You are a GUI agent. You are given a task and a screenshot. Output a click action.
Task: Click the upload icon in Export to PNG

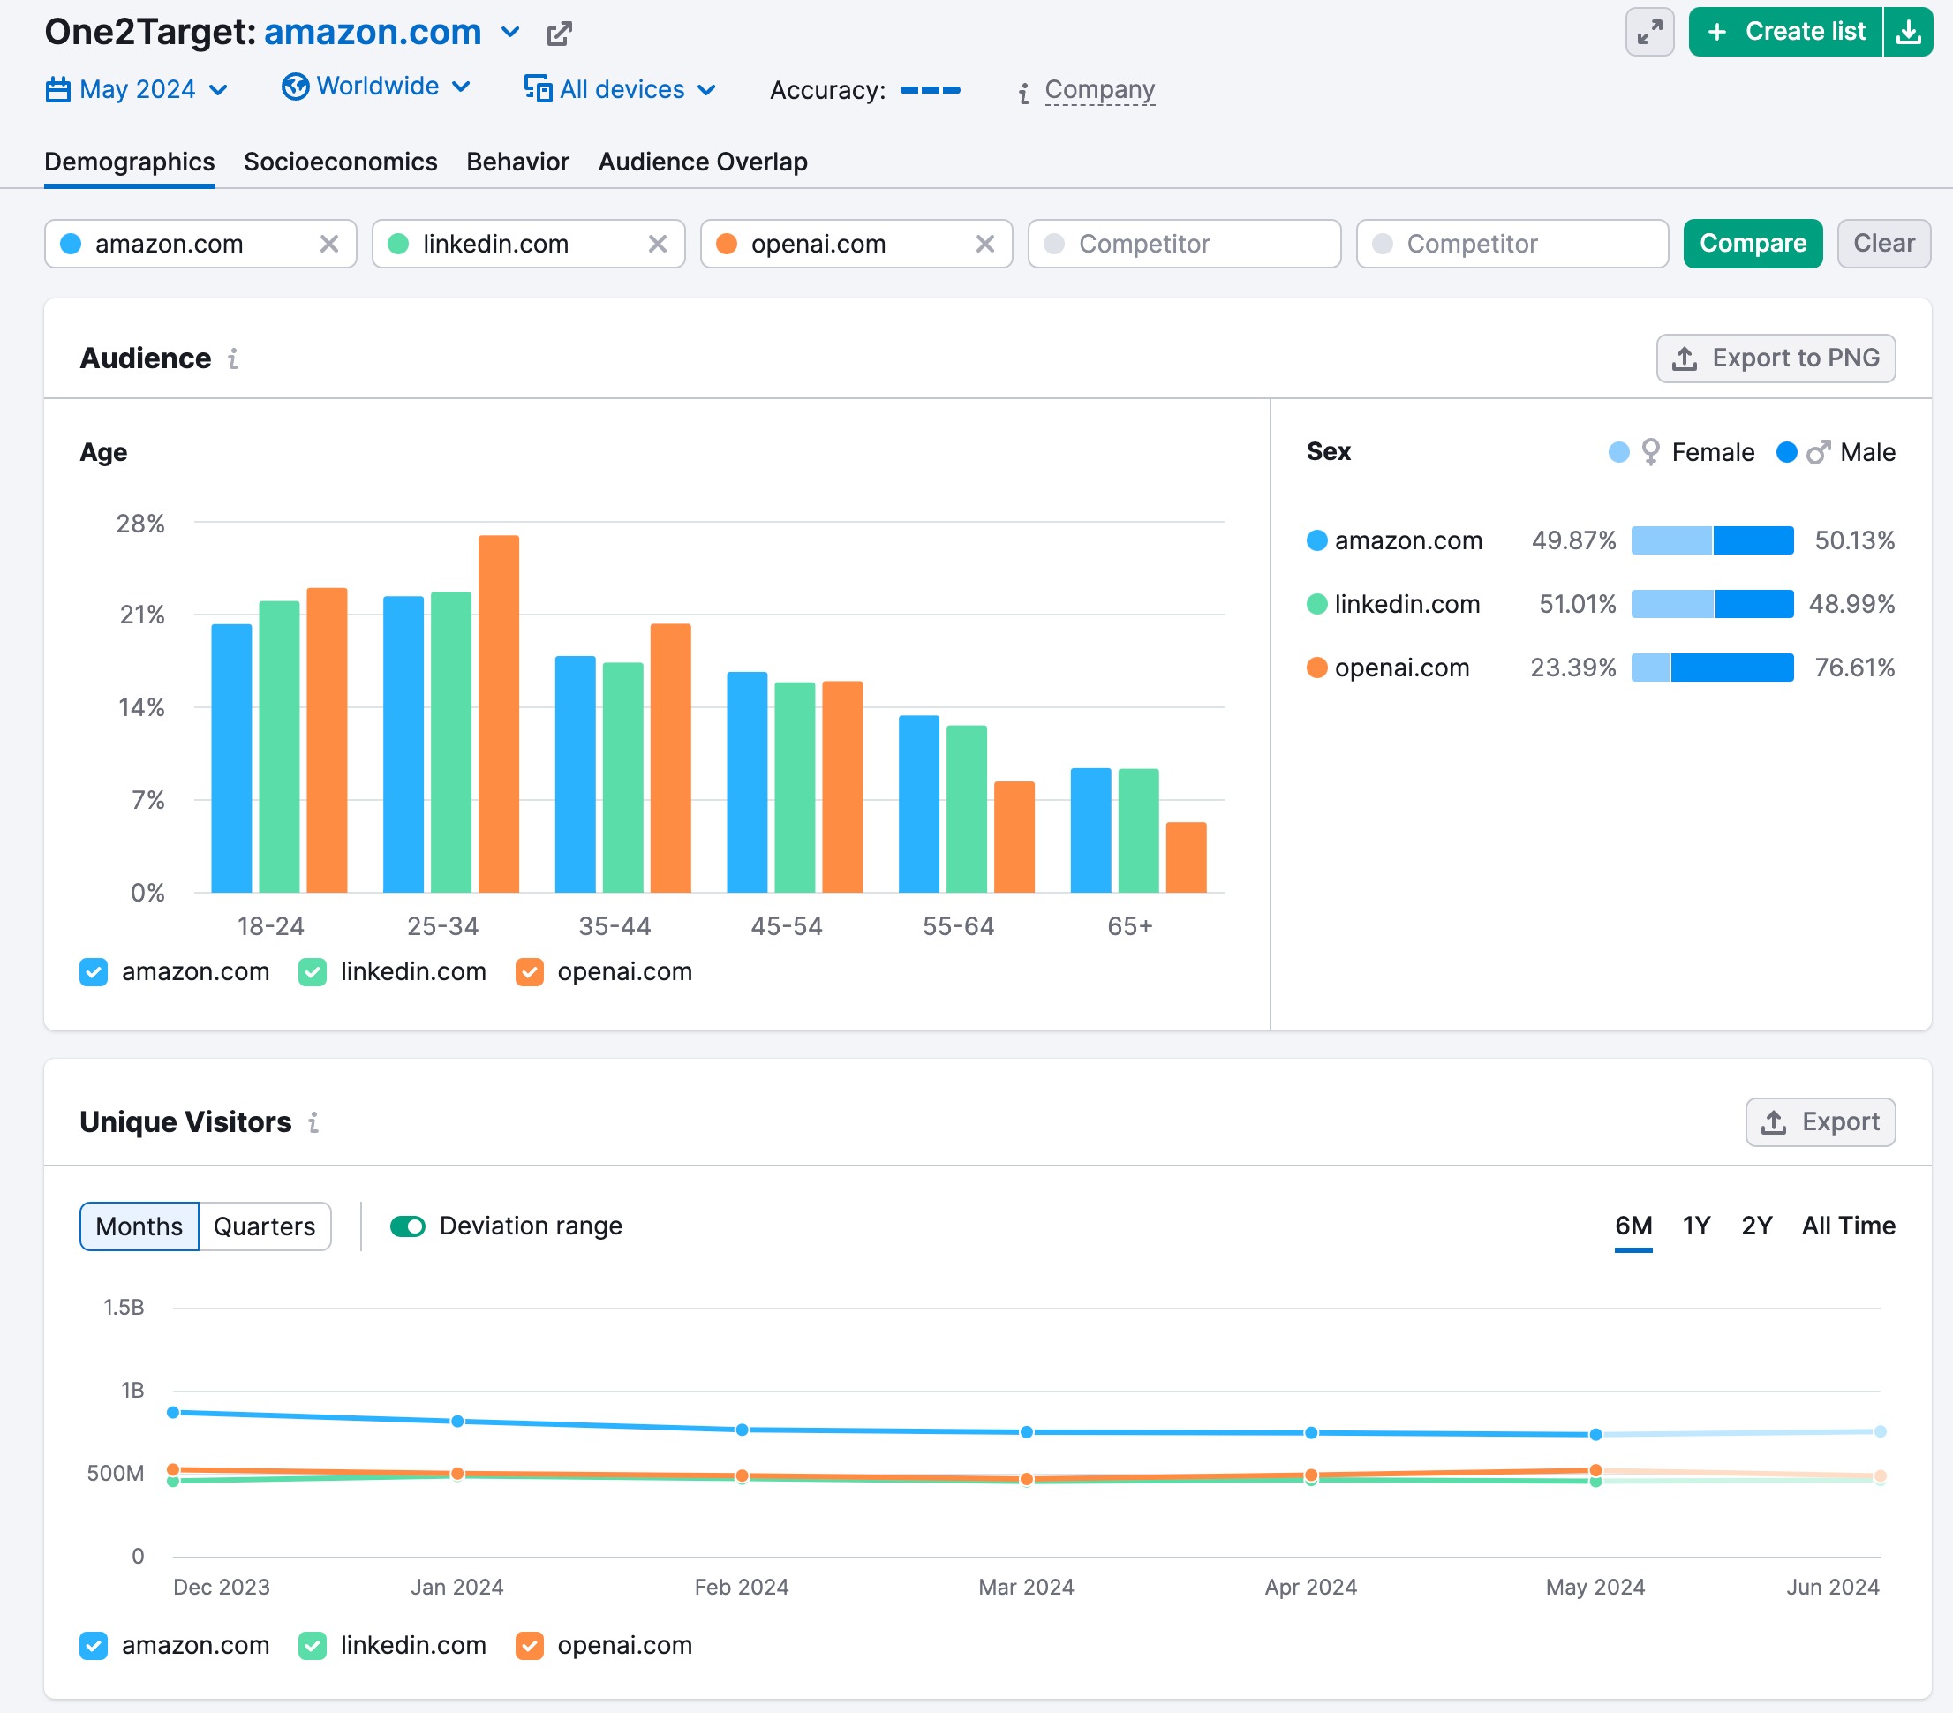(1685, 358)
